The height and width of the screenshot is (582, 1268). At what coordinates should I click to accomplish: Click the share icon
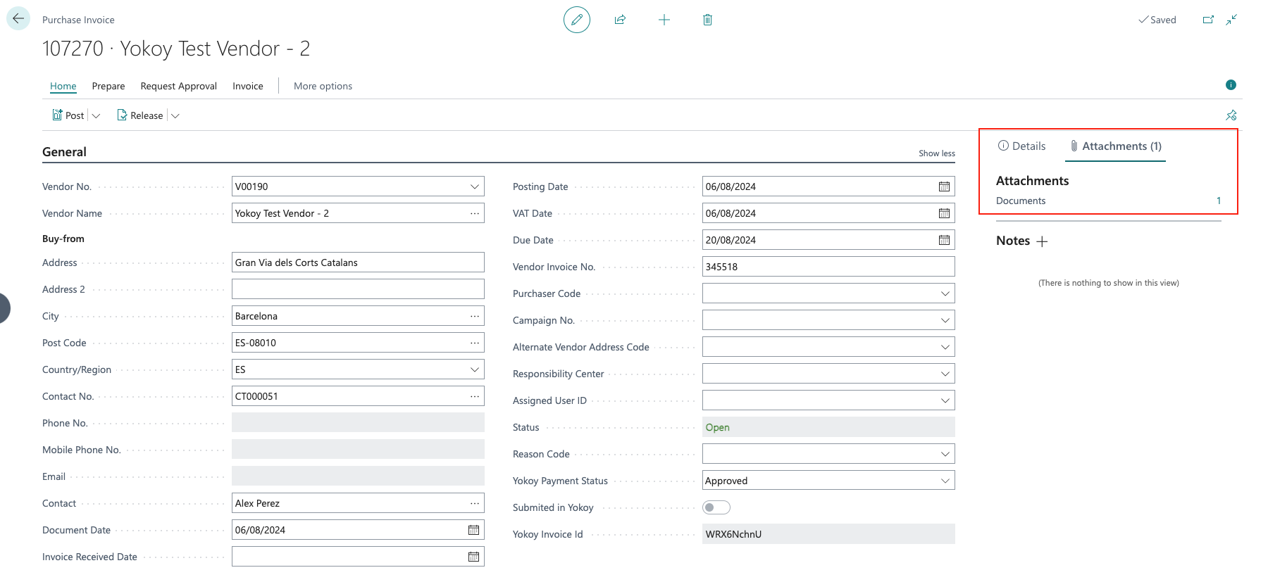pos(620,20)
